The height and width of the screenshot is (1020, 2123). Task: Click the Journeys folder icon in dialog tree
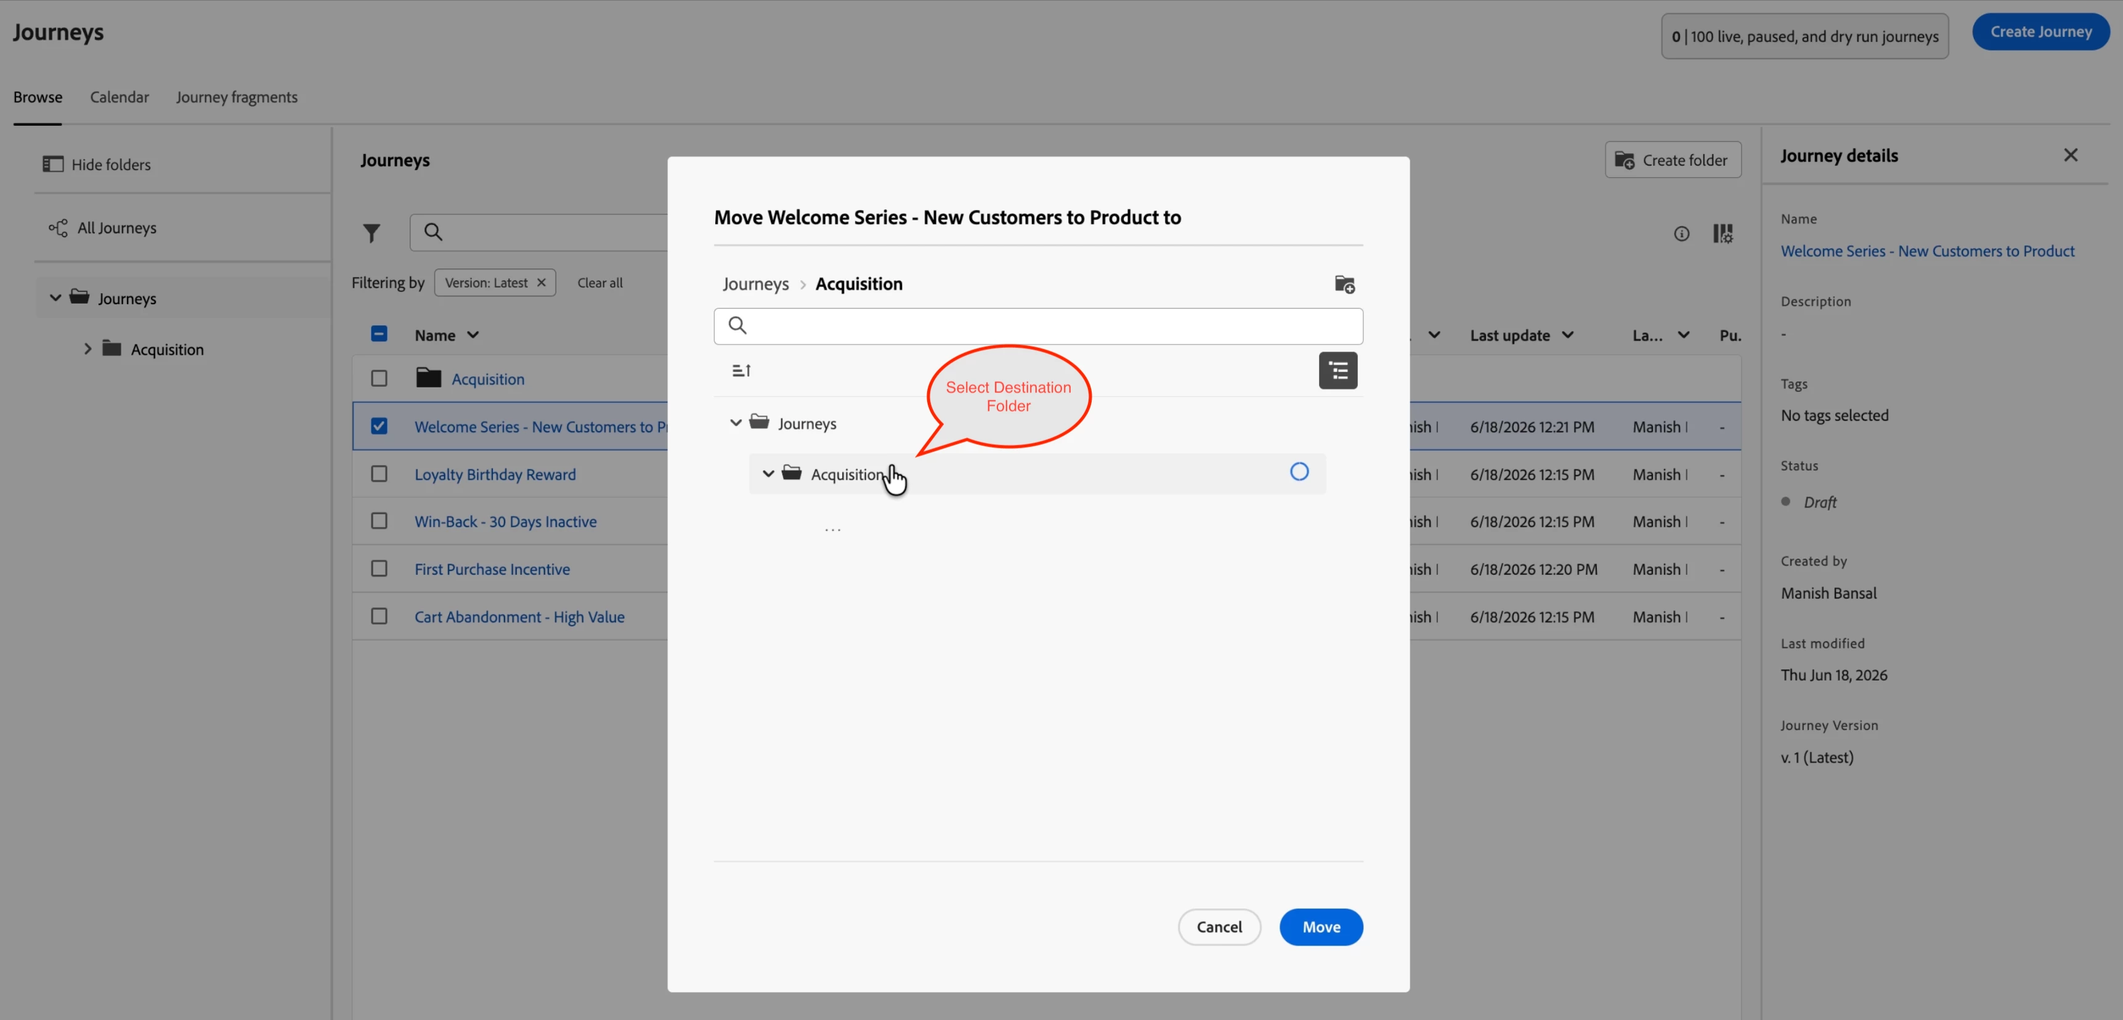pos(759,422)
